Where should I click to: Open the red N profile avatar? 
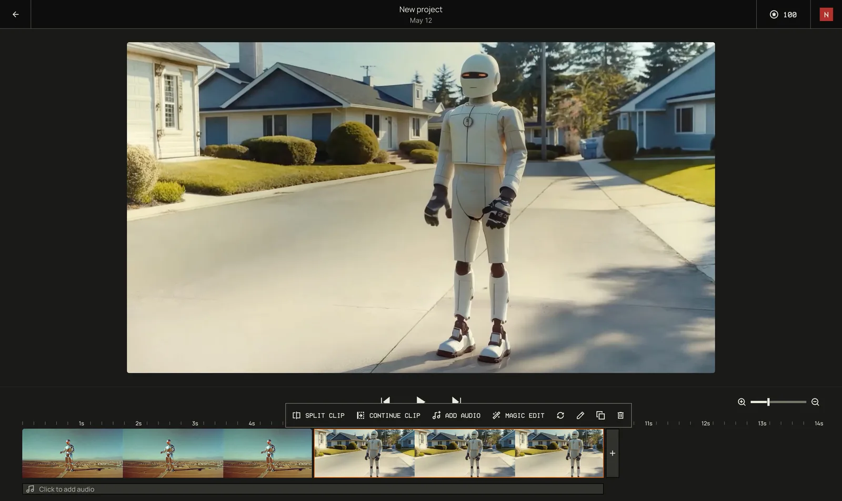(x=826, y=14)
